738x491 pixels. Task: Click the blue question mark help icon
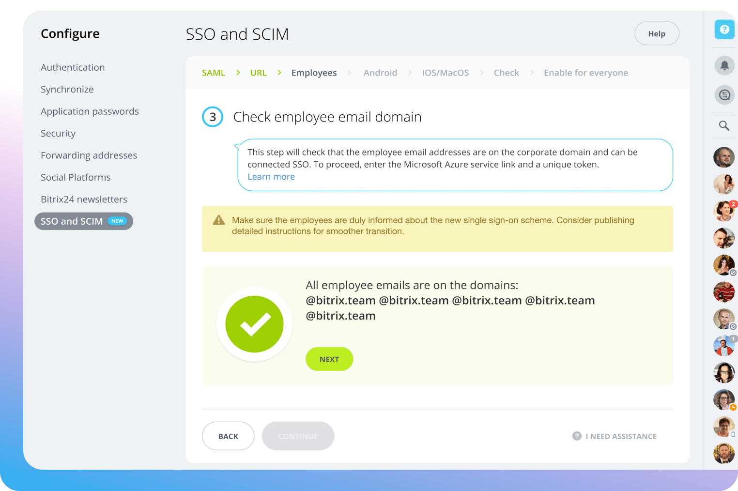click(724, 30)
